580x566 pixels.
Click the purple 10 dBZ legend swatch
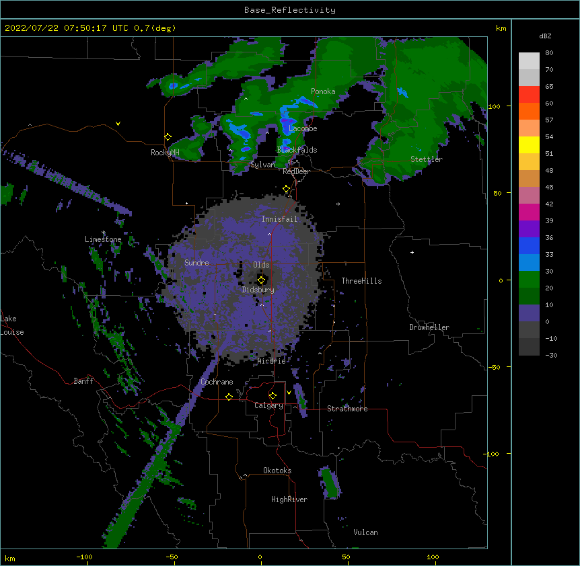click(x=529, y=313)
